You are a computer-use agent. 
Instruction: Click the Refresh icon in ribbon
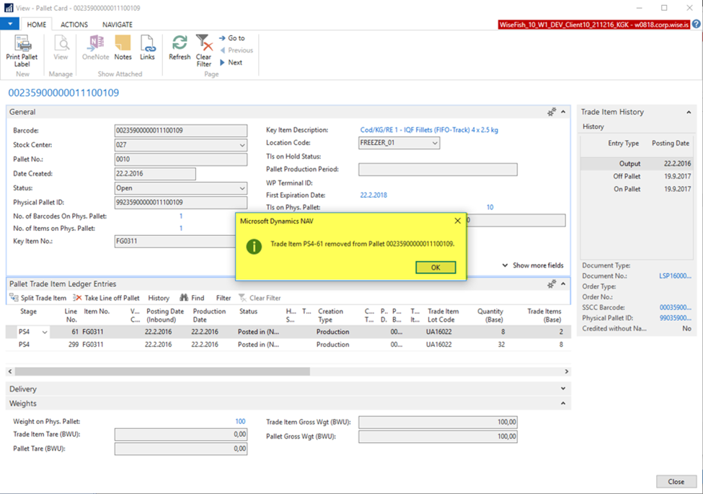pyautogui.click(x=180, y=43)
